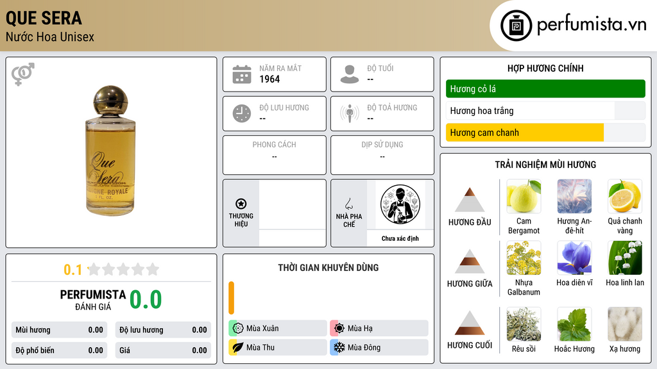This screenshot has width=657, height=369.
Task: Select the Mùa Hạ season label
Action: (360, 329)
